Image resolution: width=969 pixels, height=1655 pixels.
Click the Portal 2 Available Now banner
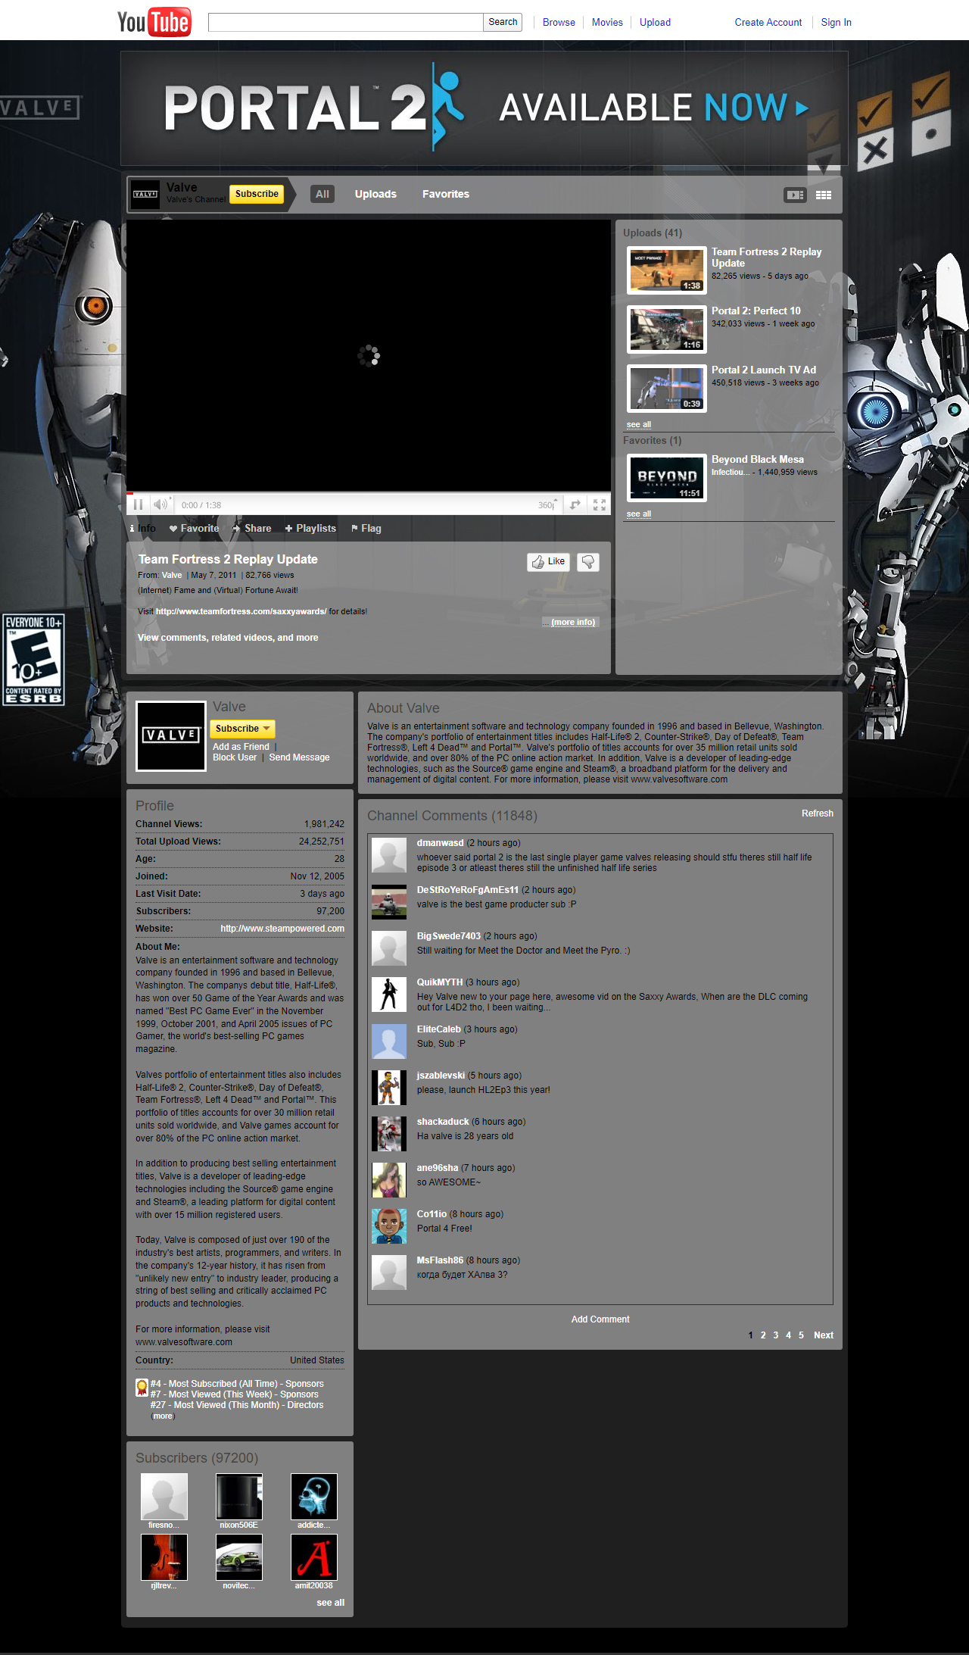coord(484,108)
